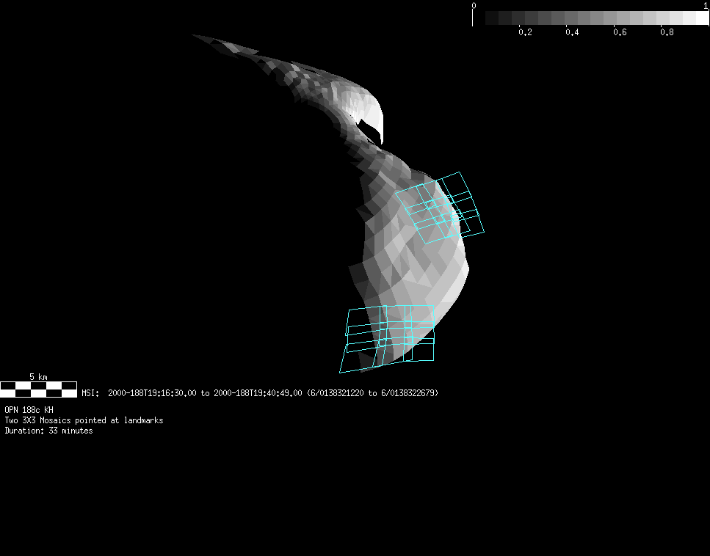
Task: Click the brightest white patch on the asteroid
Action: [x=372, y=114]
